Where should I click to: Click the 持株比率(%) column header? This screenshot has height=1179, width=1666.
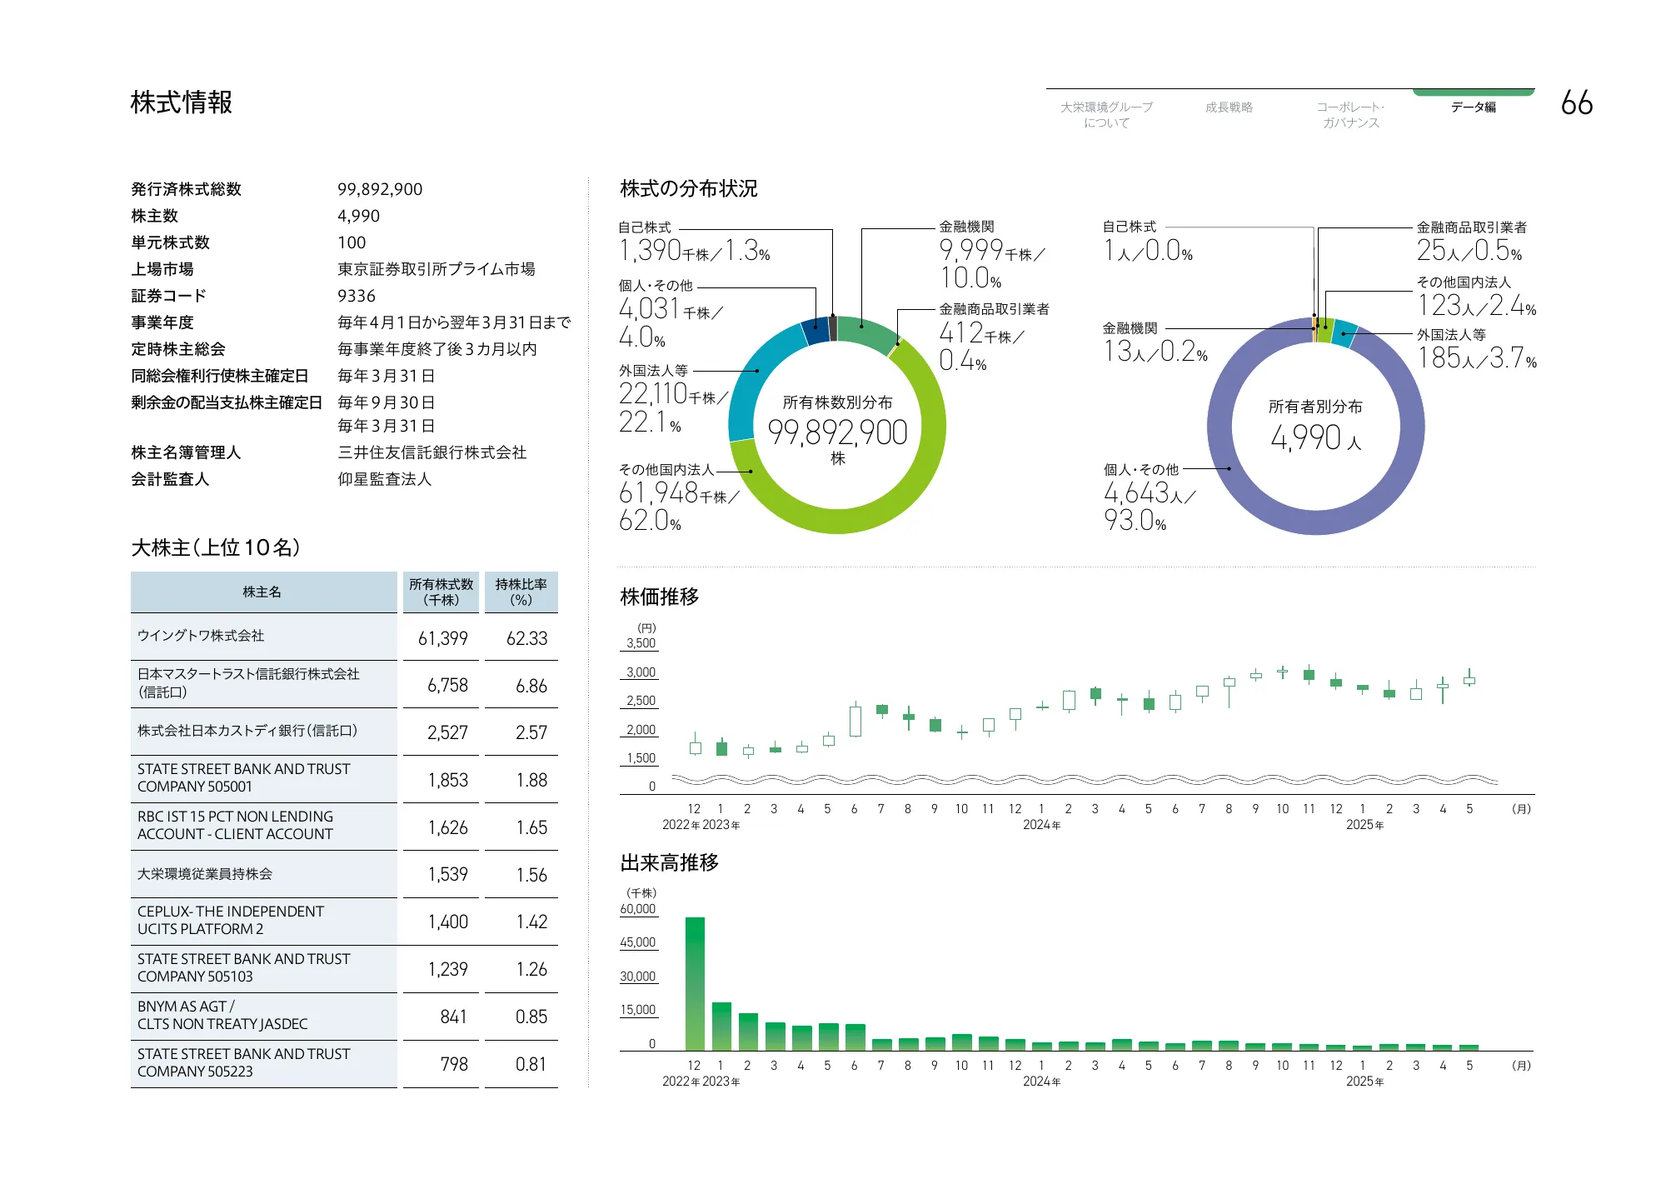[x=521, y=592]
